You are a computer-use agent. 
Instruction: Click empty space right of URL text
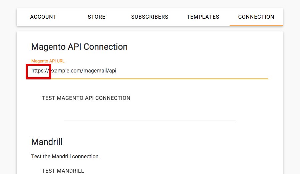194,71
